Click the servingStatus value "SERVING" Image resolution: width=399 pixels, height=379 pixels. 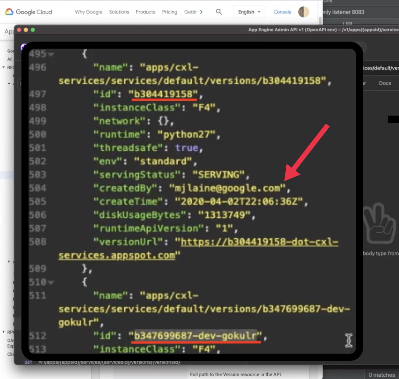coord(219,175)
